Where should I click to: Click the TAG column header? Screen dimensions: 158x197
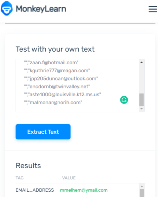coord(20,178)
